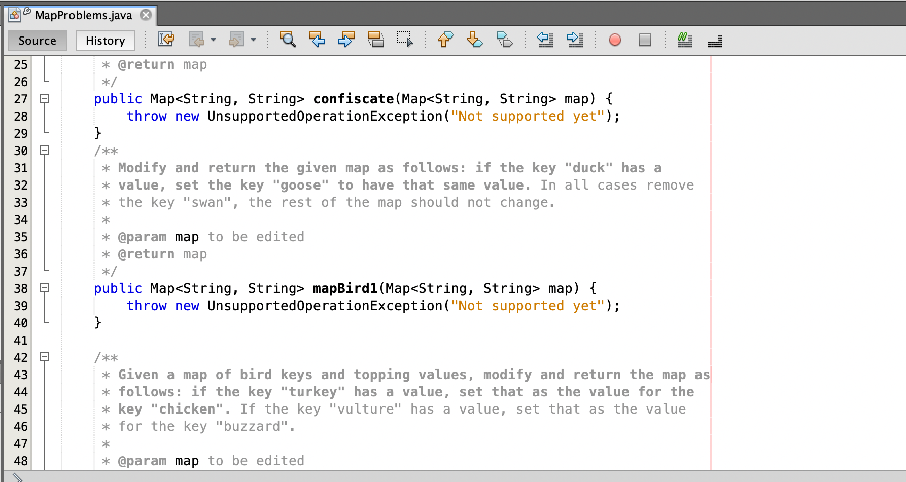This screenshot has height=482, width=906.
Task: Open the Back button history dropdown
Action: (x=213, y=40)
